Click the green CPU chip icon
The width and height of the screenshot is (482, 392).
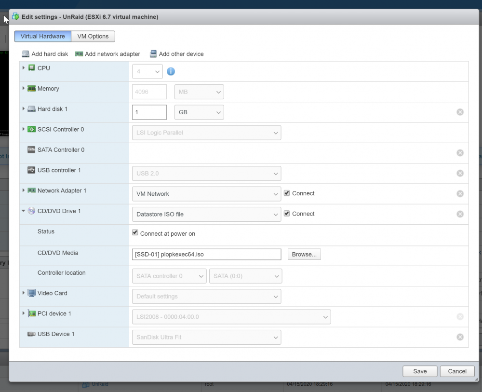tap(31, 68)
